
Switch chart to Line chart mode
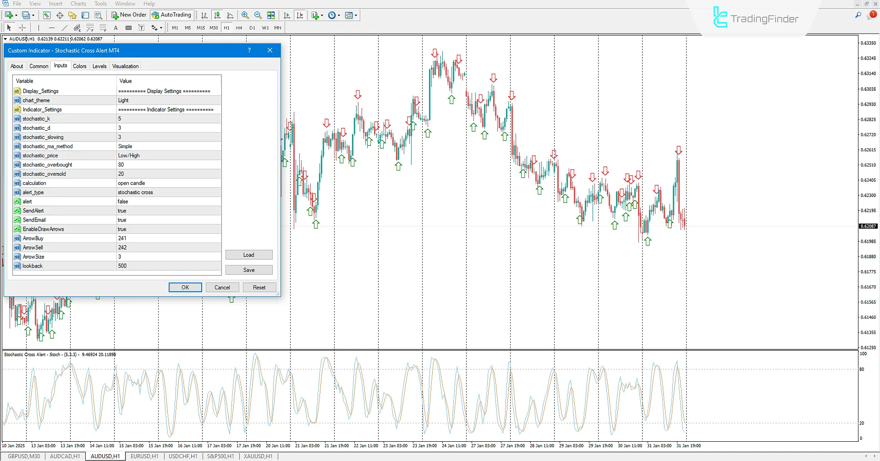(231, 15)
